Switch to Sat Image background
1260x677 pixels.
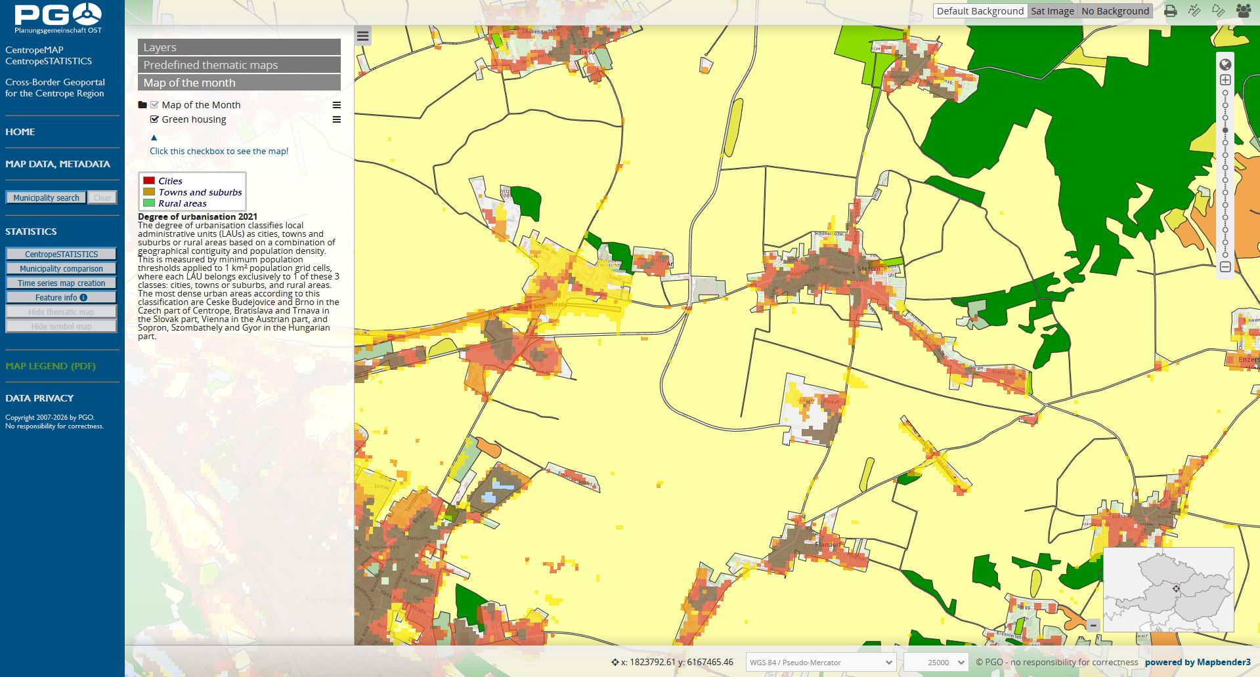click(1052, 11)
